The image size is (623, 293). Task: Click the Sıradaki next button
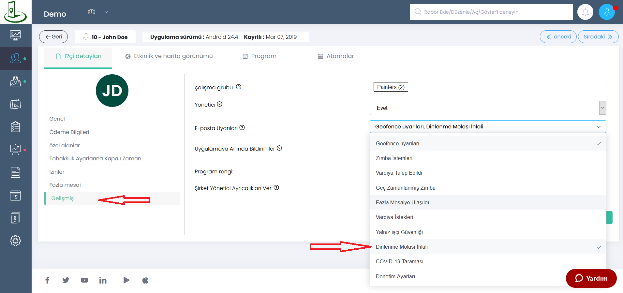[598, 37]
